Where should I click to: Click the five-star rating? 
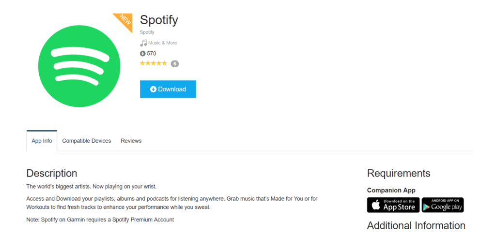(153, 63)
